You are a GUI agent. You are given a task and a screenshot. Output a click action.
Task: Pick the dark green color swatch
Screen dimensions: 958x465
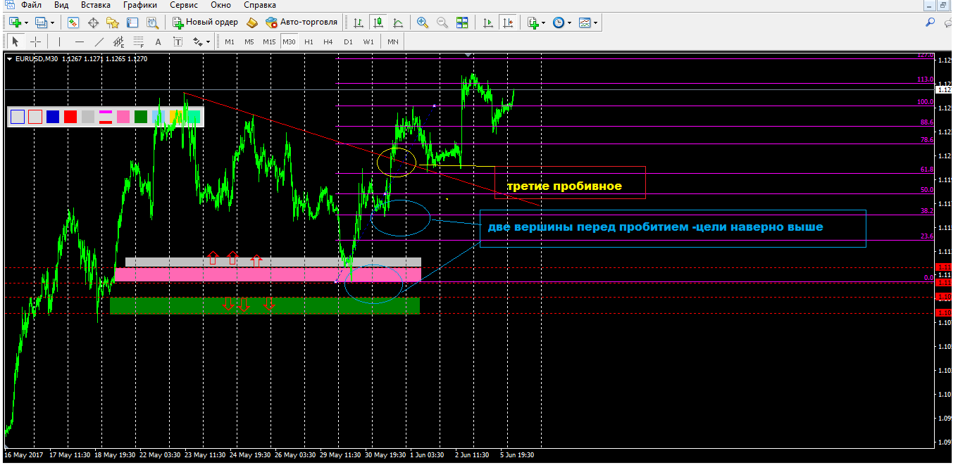click(x=141, y=117)
